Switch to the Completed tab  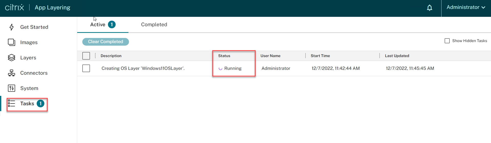pyautogui.click(x=154, y=24)
